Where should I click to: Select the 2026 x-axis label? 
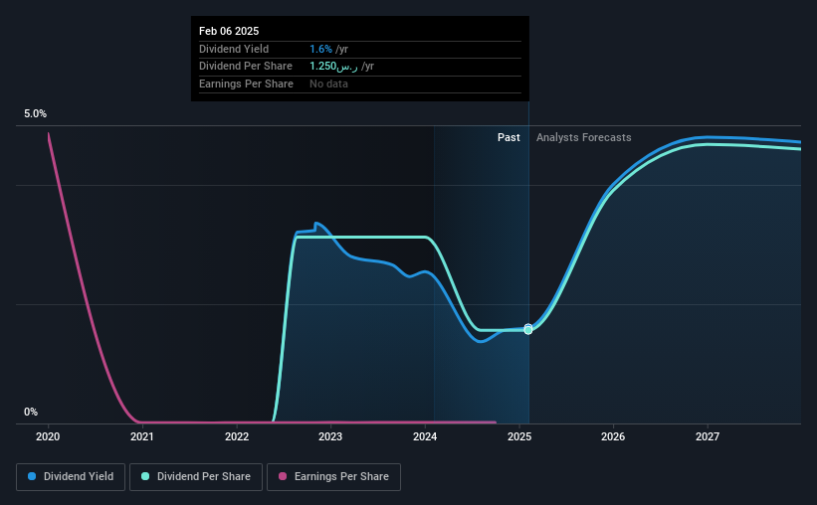(x=613, y=436)
